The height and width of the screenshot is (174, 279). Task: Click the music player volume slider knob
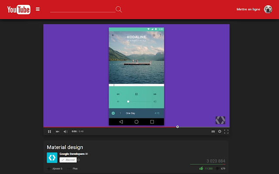tap(128, 101)
